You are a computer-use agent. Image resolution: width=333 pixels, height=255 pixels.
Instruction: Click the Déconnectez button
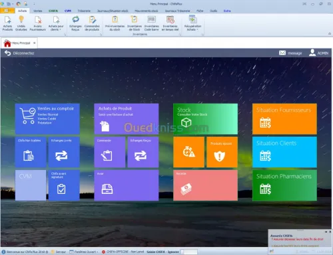coord(19,53)
